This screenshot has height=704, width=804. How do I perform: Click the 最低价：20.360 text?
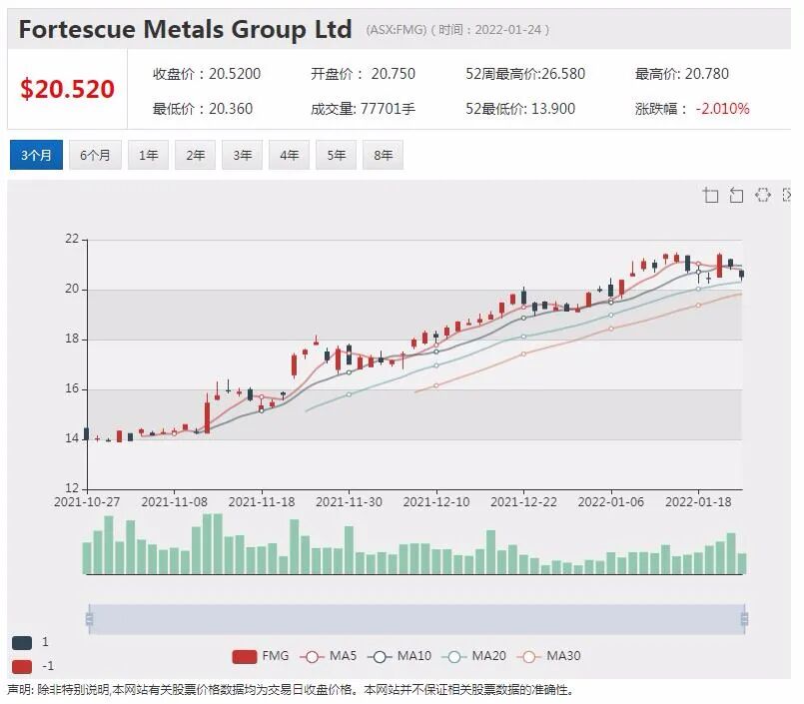[203, 109]
